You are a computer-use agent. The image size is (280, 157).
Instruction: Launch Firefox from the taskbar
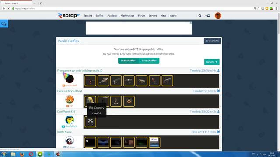pos(22,154)
